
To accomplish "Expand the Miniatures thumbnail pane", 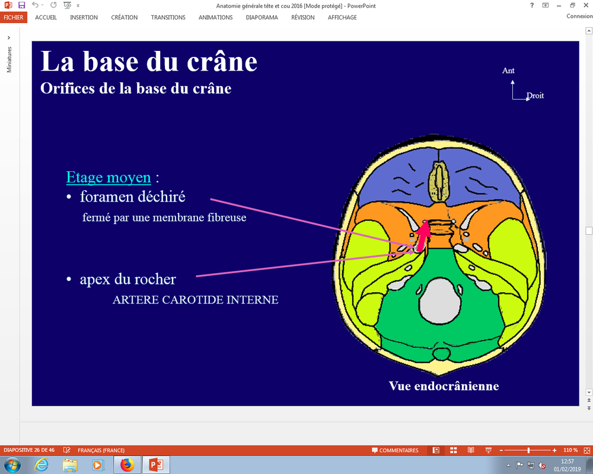I will click(9, 38).
